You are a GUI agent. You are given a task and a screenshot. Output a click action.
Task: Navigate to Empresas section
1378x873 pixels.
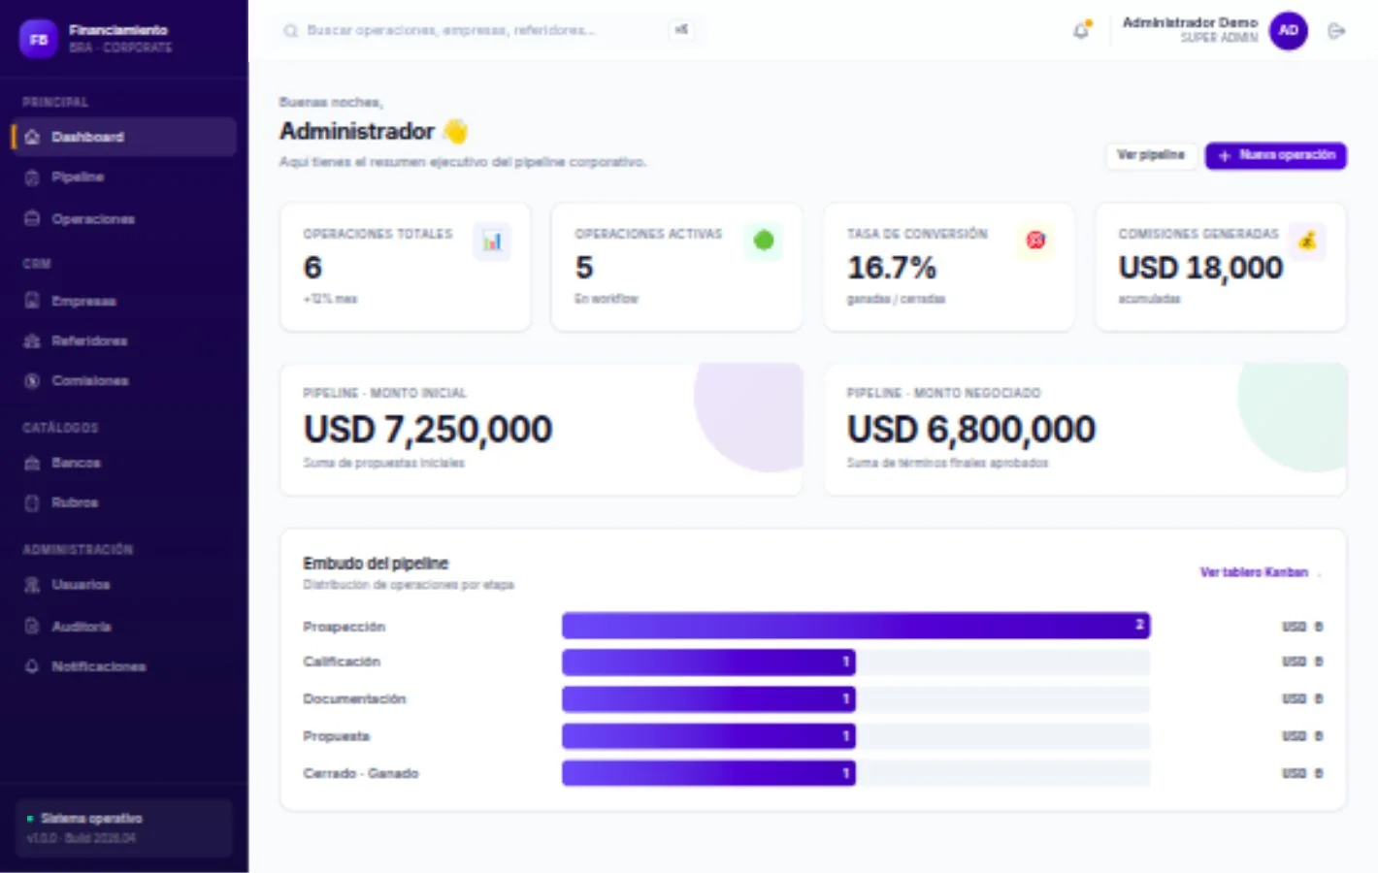[124, 301]
